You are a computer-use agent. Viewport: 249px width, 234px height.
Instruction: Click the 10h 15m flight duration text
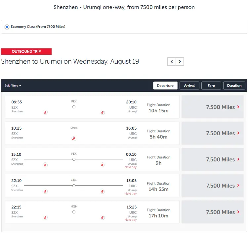pos(158,111)
